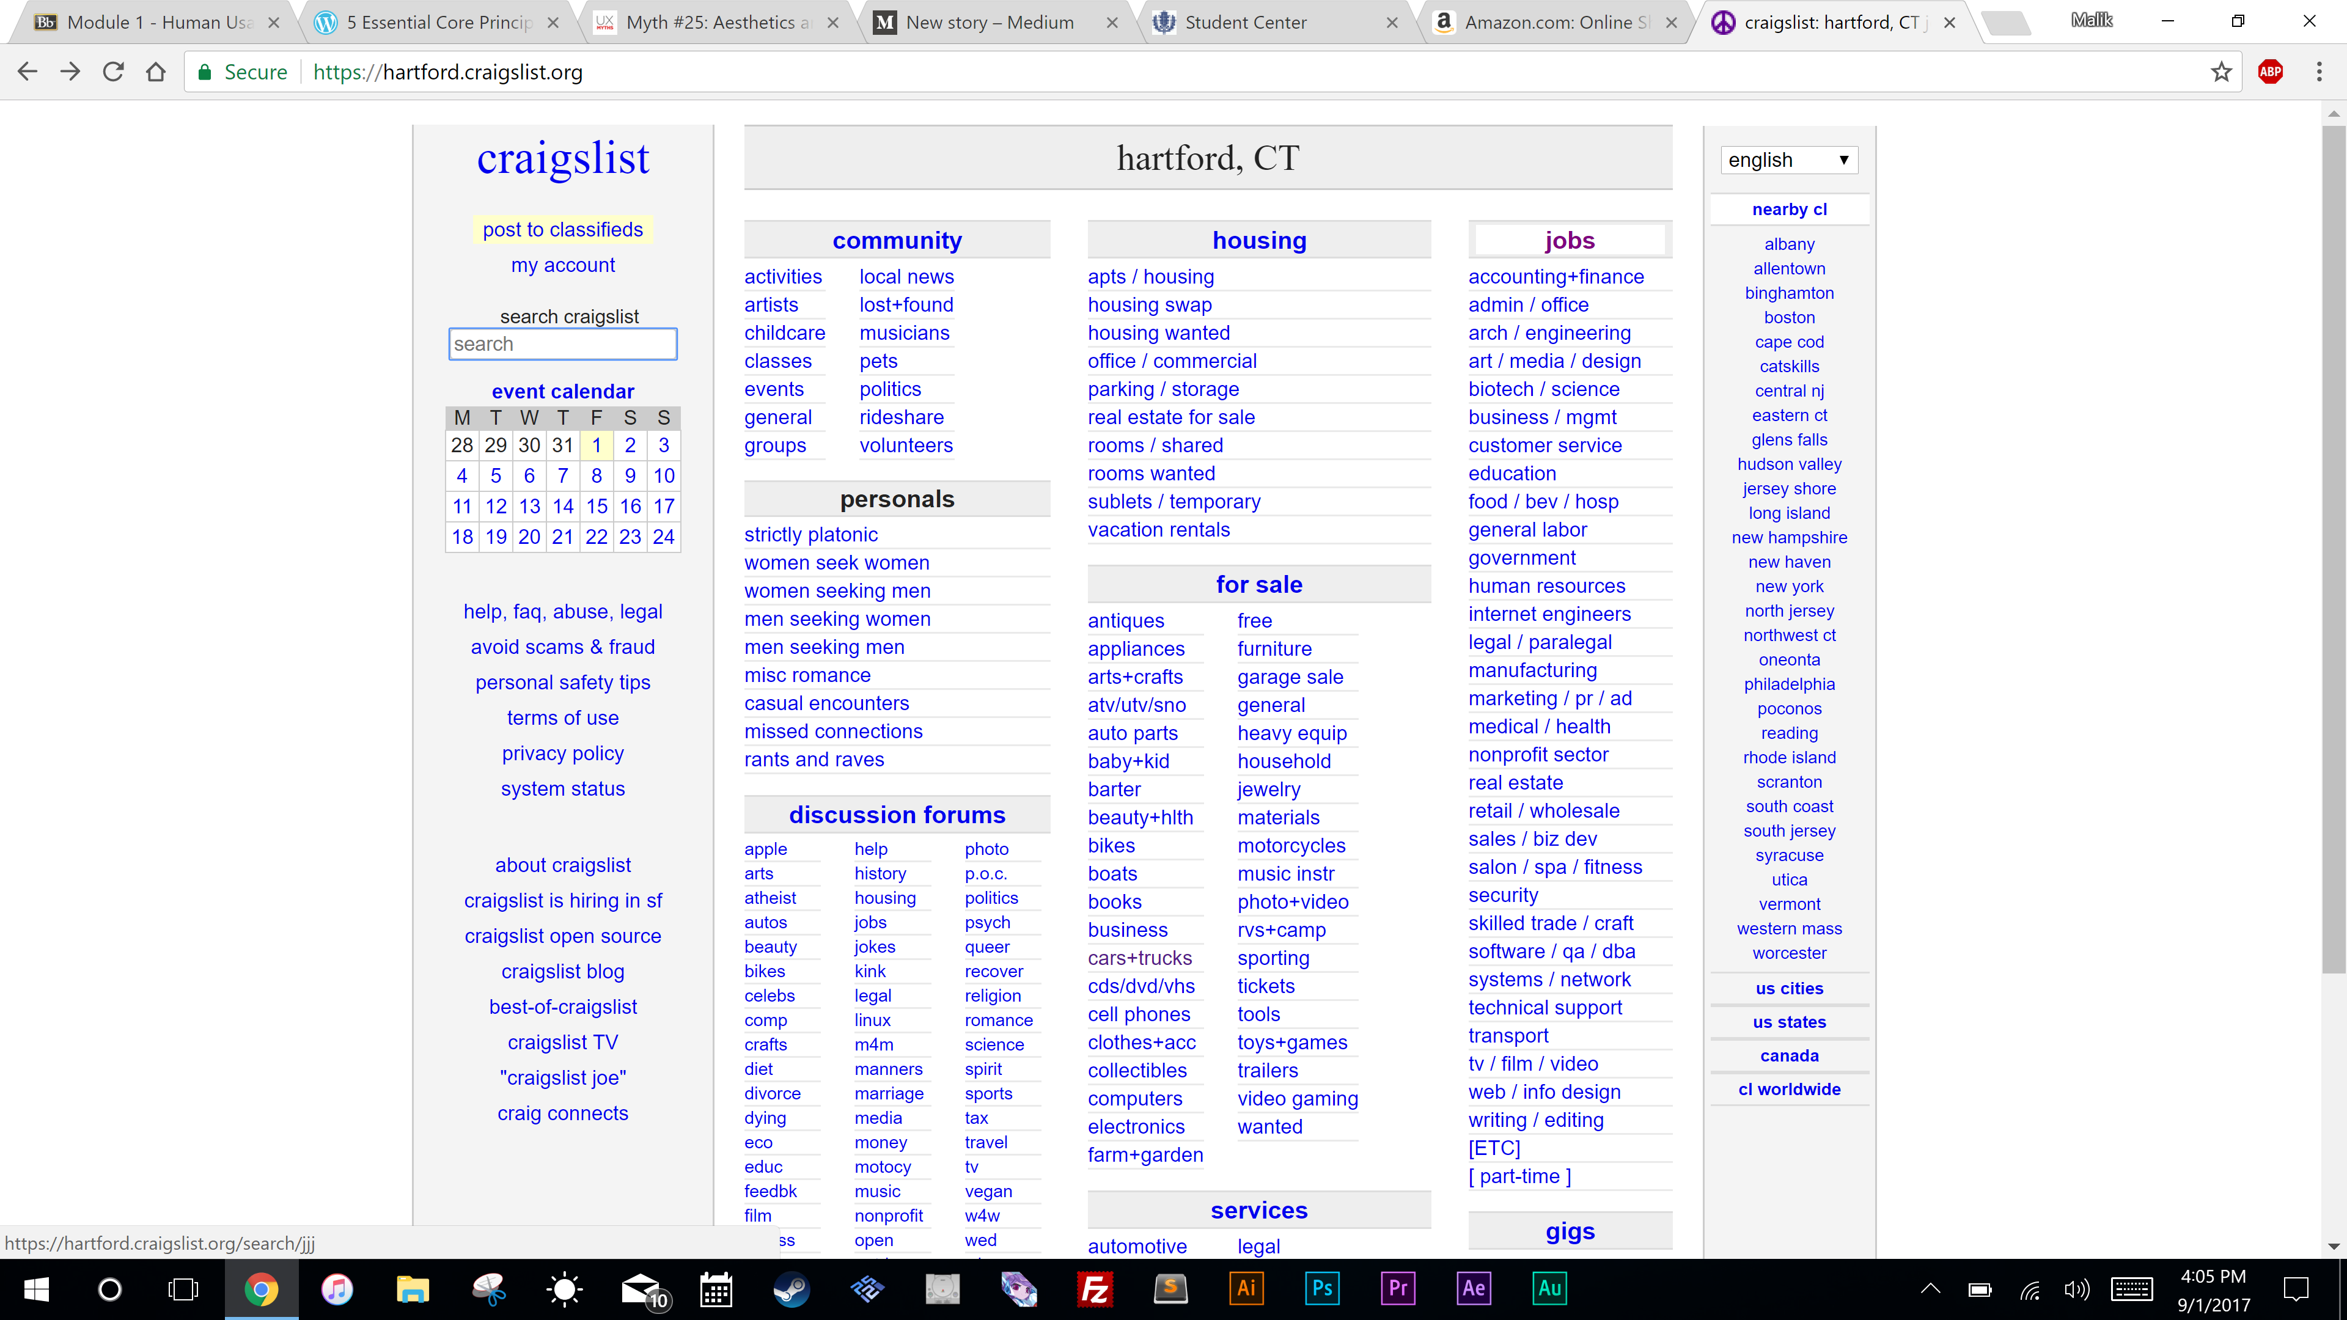Click the post to classifieds link
Viewport: 2347px width, 1320px height.
562,230
